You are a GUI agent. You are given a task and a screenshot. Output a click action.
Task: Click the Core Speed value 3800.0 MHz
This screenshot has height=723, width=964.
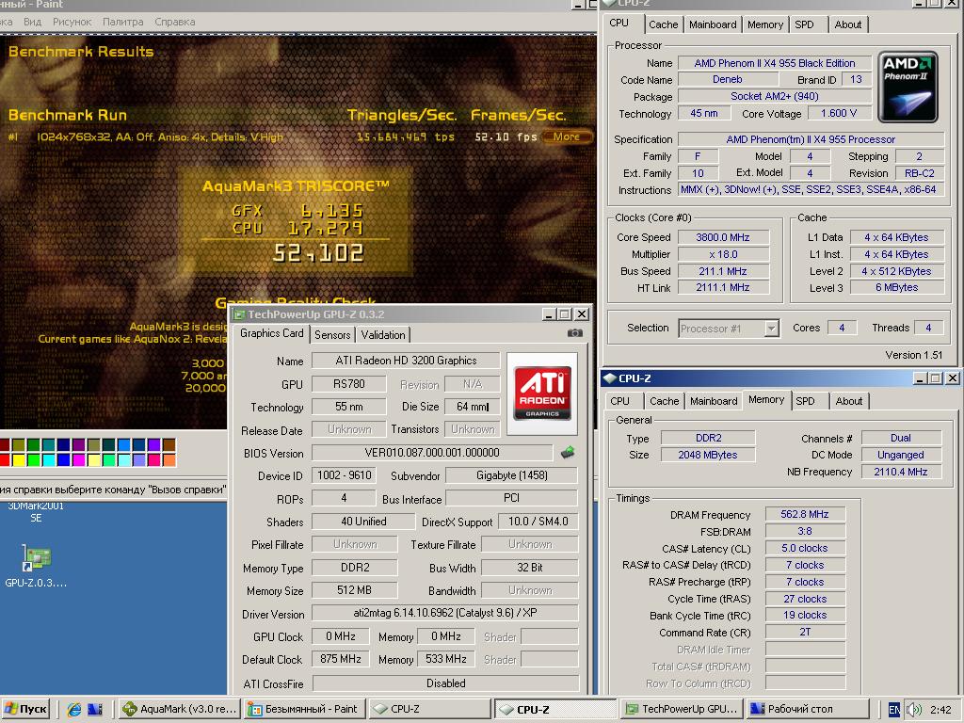[723, 237]
